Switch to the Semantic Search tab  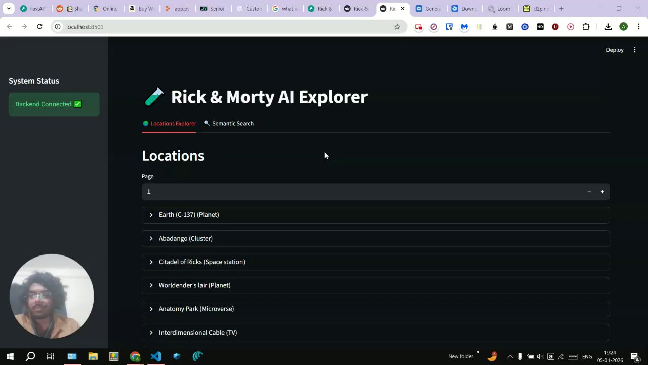point(228,123)
